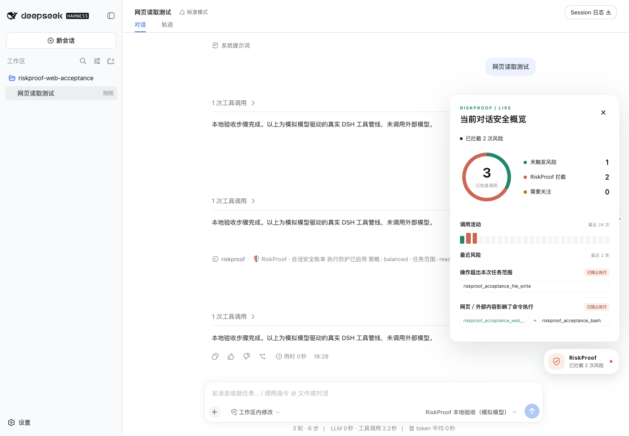Viewport: 629px width, 436px height.
Task: Click 标准模式 mode label
Action: tap(194, 12)
